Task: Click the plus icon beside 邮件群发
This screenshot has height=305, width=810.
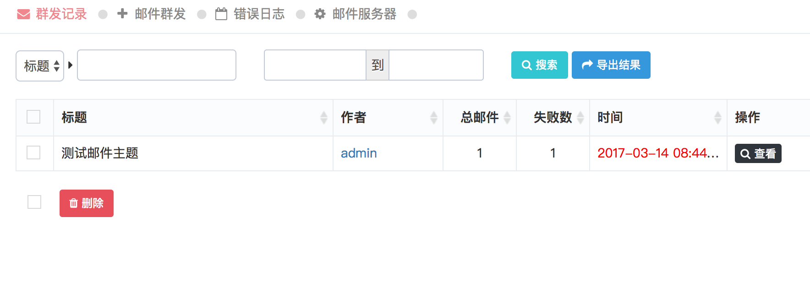Action: pos(122,14)
